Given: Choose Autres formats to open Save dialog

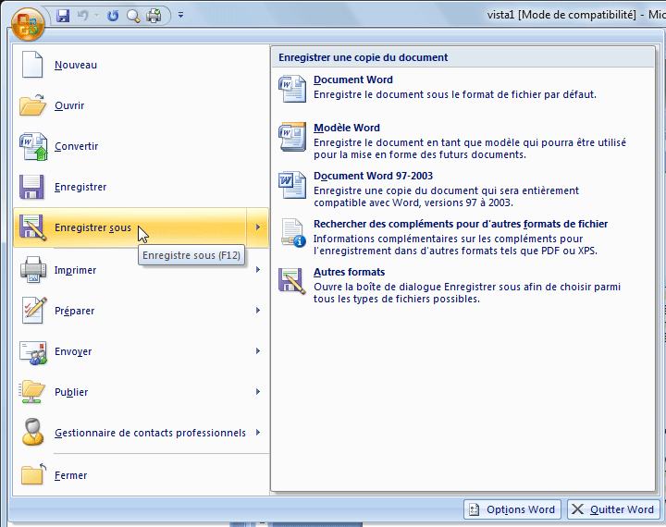Looking at the screenshot, I should (463, 285).
